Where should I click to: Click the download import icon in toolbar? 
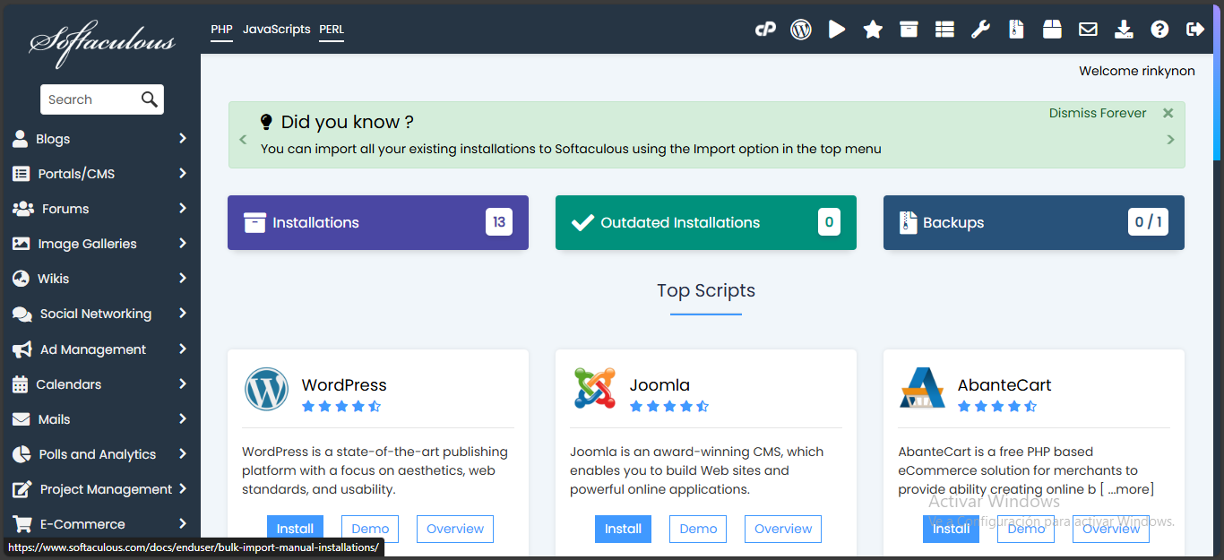pyautogui.click(x=1124, y=30)
